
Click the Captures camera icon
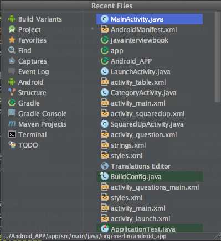click(12, 61)
